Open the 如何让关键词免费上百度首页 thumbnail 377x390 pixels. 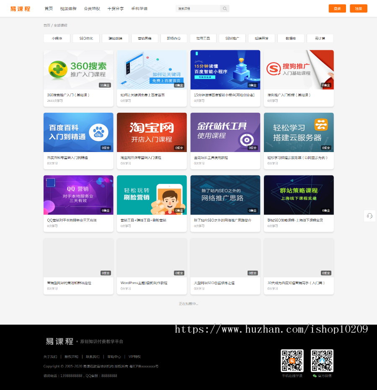tap(152, 70)
